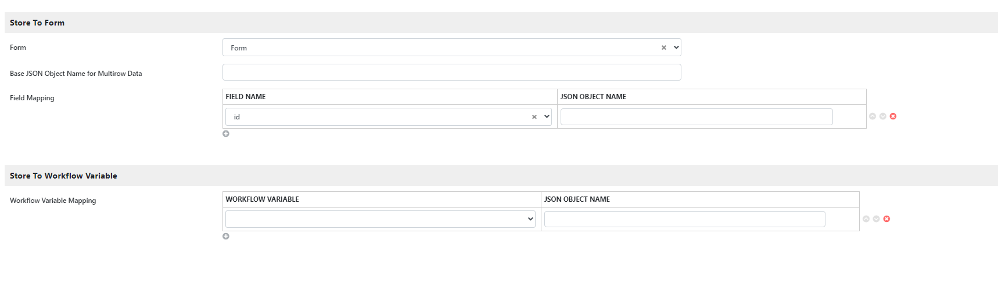Move the Workflow Variable Mapping row up
Screen dimensions: 998x302
click(x=866, y=219)
